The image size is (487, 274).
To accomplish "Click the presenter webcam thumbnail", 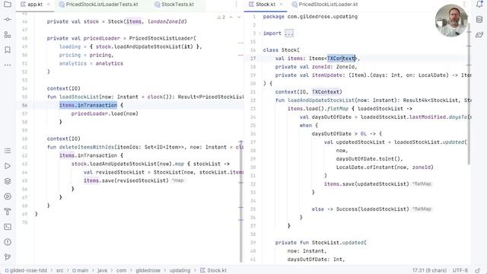I will point(451,21).
